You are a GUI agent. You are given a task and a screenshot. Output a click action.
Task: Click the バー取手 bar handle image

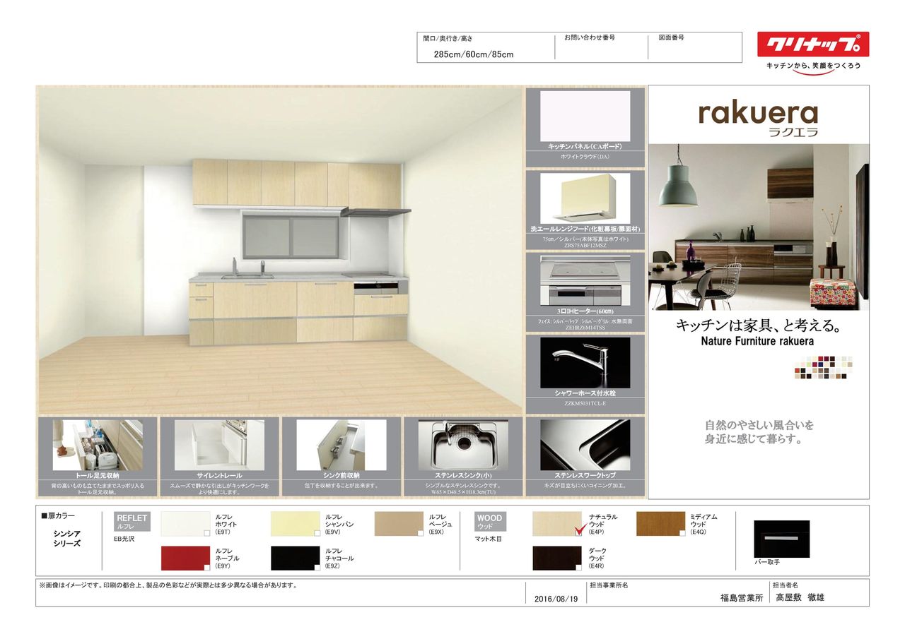(781, 539)
